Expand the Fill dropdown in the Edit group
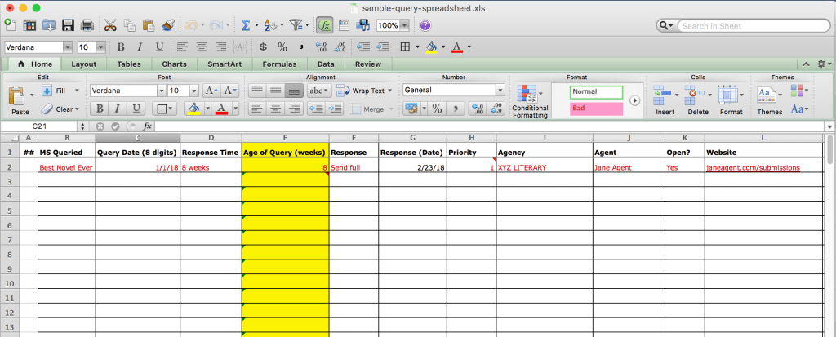 [x=77, y=91]
